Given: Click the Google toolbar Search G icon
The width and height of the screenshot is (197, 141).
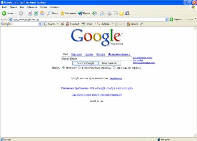Looking at the screenshot, I should pos(45,24).
